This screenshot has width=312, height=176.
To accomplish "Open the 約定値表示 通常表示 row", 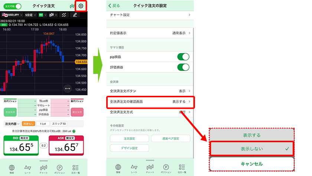I will click(x=150, y=33).
